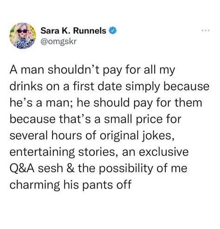Screen dimensions: 220x229
Task: Click the line beginning "he's a man;"
Action: pos(106,103)
